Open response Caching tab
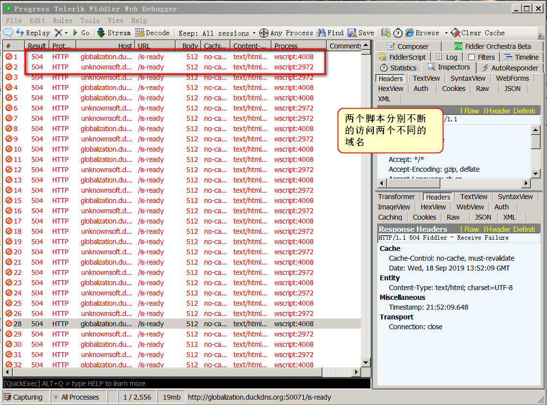The width and height of the screenshot is (547, 405). tap(389, 217)
